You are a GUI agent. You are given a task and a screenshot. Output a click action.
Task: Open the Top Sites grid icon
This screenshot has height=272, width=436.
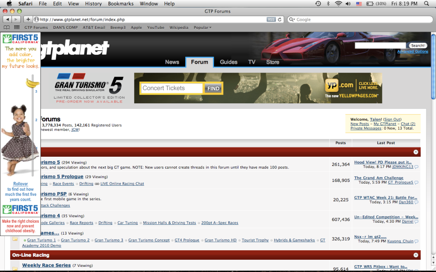pos(17,28)
